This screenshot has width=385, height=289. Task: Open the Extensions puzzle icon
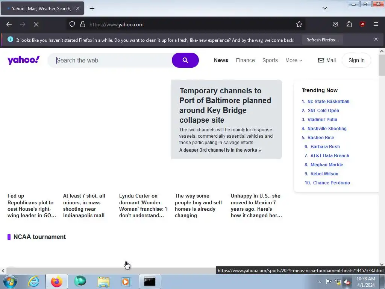[349, 24]
